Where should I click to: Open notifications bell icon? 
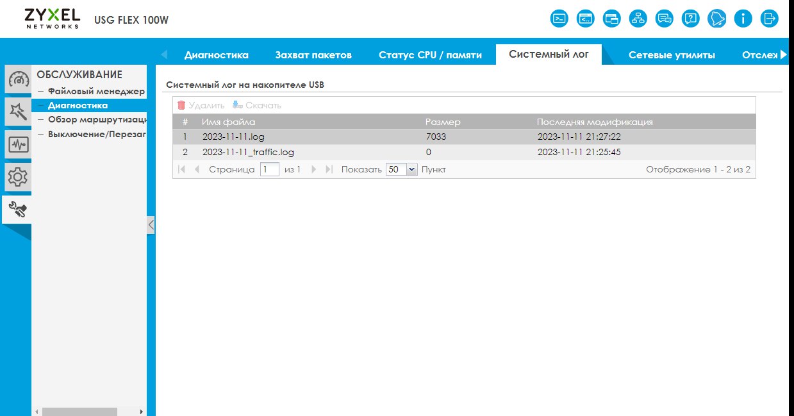click(716, 18)
